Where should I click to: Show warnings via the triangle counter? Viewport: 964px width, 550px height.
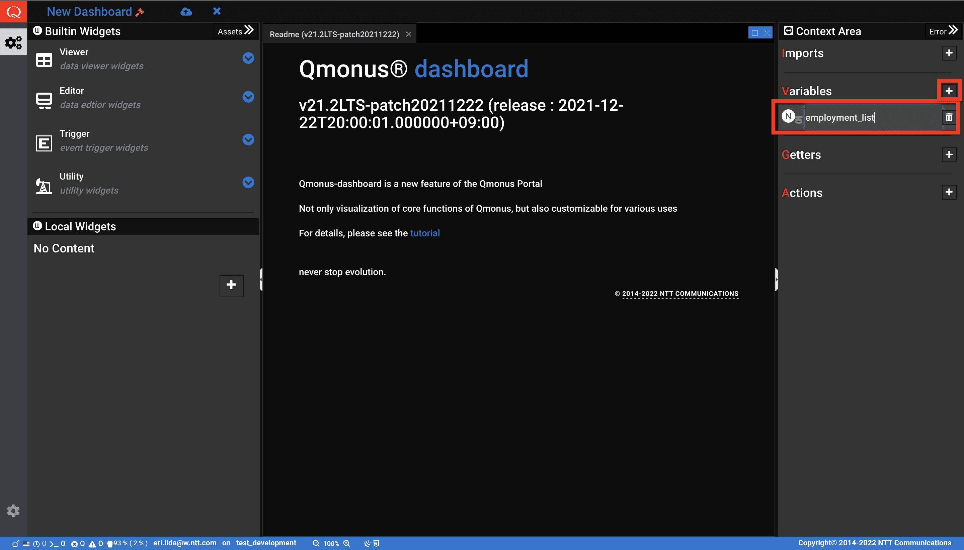point(96,544)
